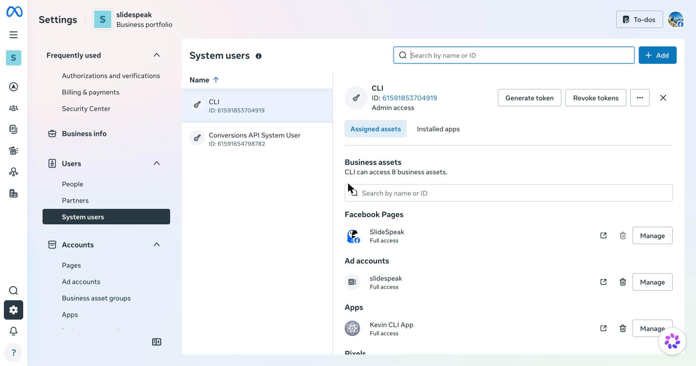Click Manage for slidespeak ad account
The width and height of the screenshot is (696, 366).
(x=652, y=282)
